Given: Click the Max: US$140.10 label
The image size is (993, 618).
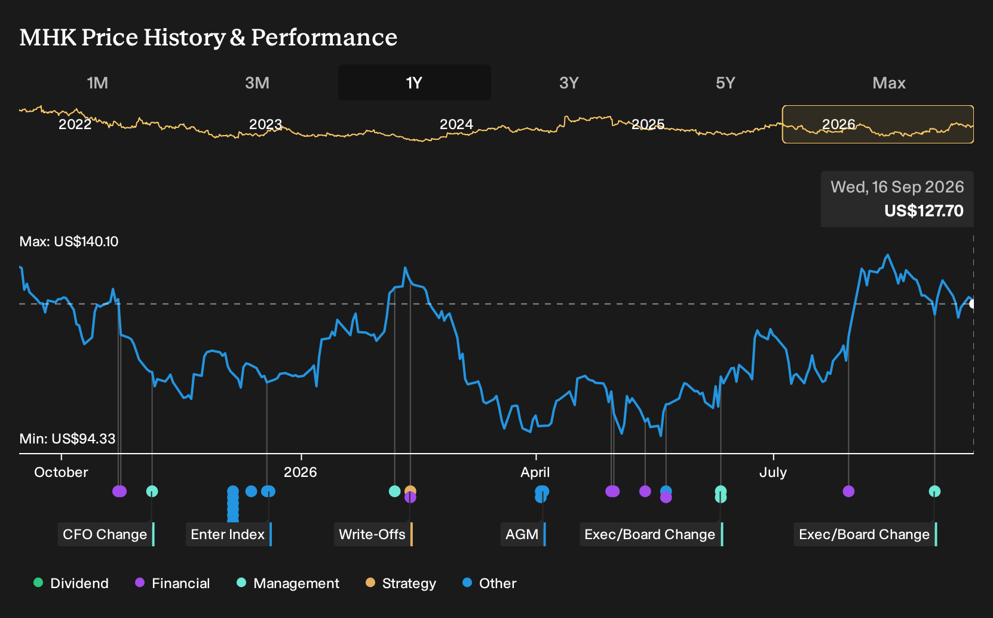Looking at the screenshot, I should (69, 241).
